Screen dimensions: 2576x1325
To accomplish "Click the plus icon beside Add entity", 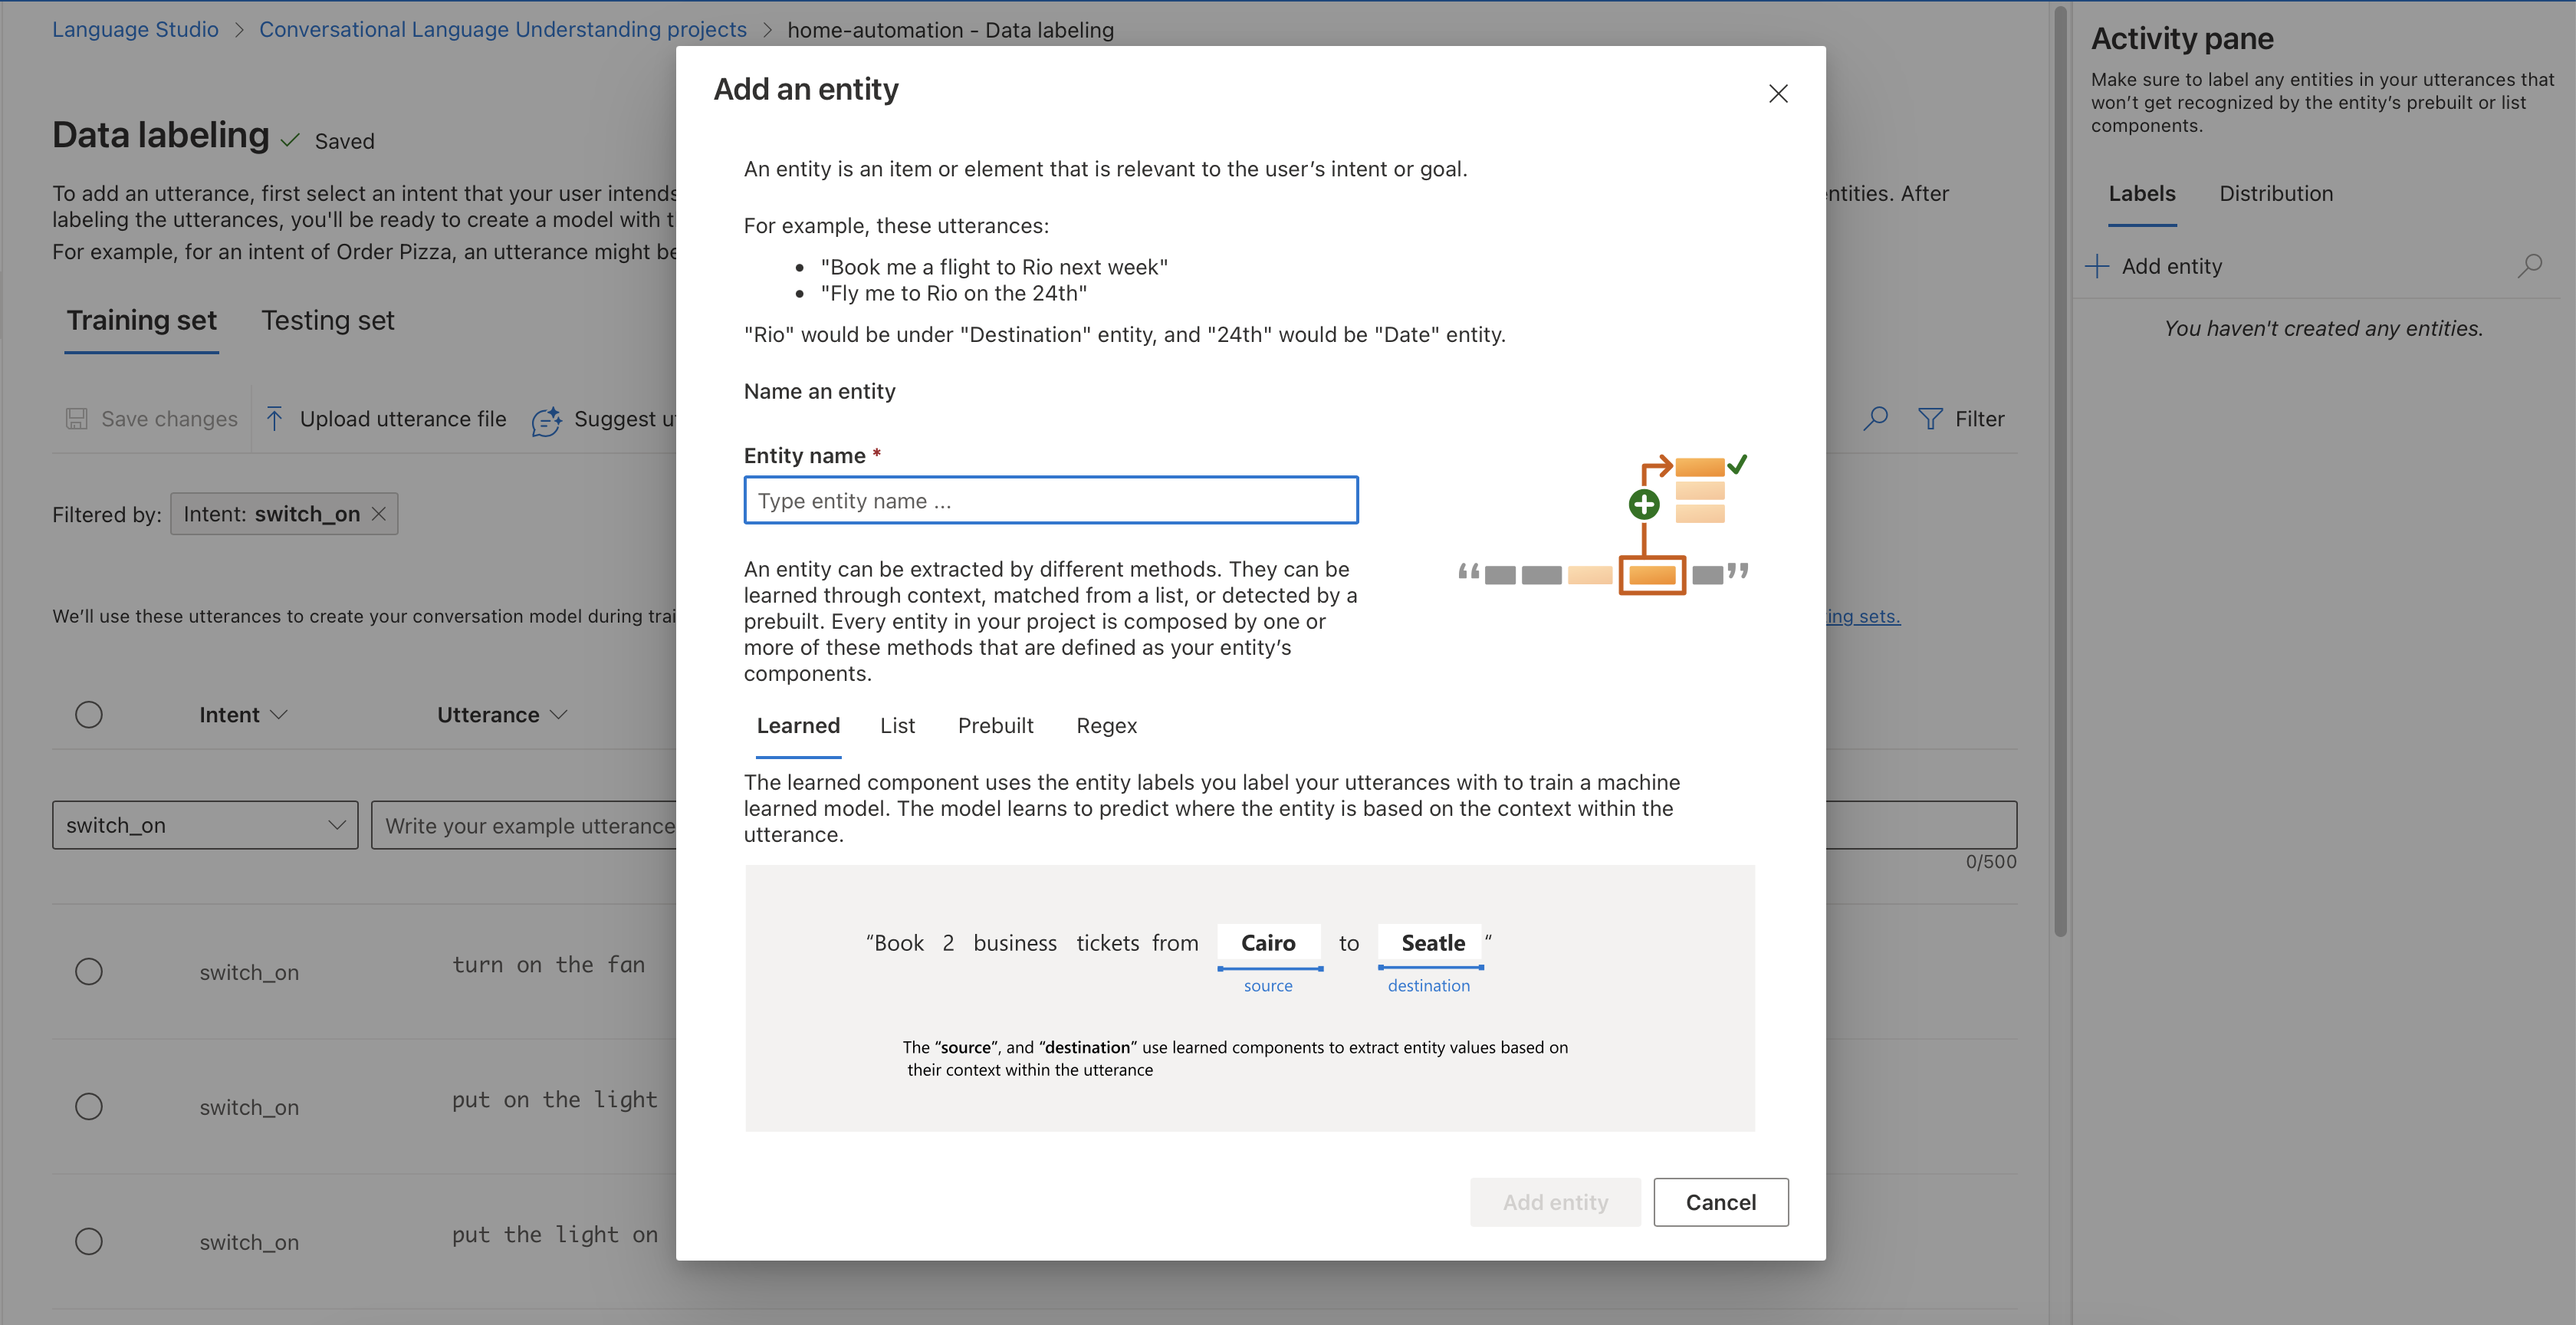I will (x=2097, y=266).
